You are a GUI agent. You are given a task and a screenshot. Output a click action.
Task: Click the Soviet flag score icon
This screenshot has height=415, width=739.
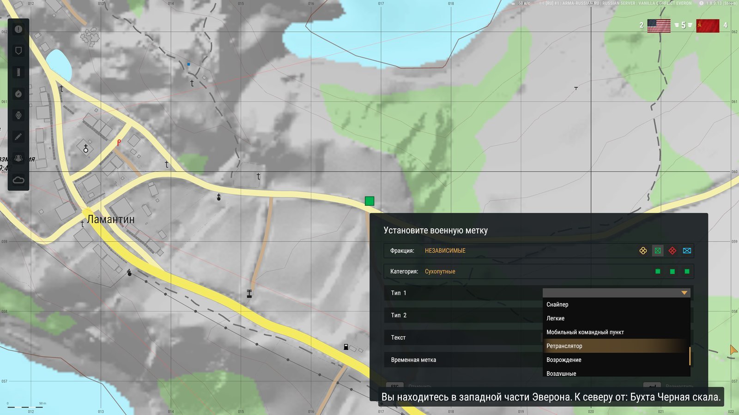coord(708,26)
